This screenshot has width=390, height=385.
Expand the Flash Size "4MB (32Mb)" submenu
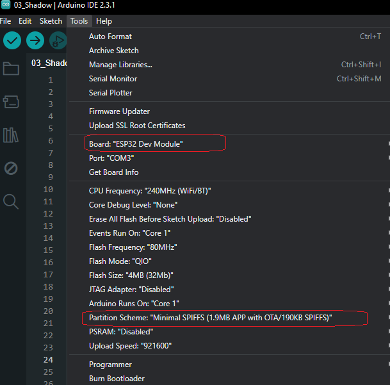(x=229, y=275)
